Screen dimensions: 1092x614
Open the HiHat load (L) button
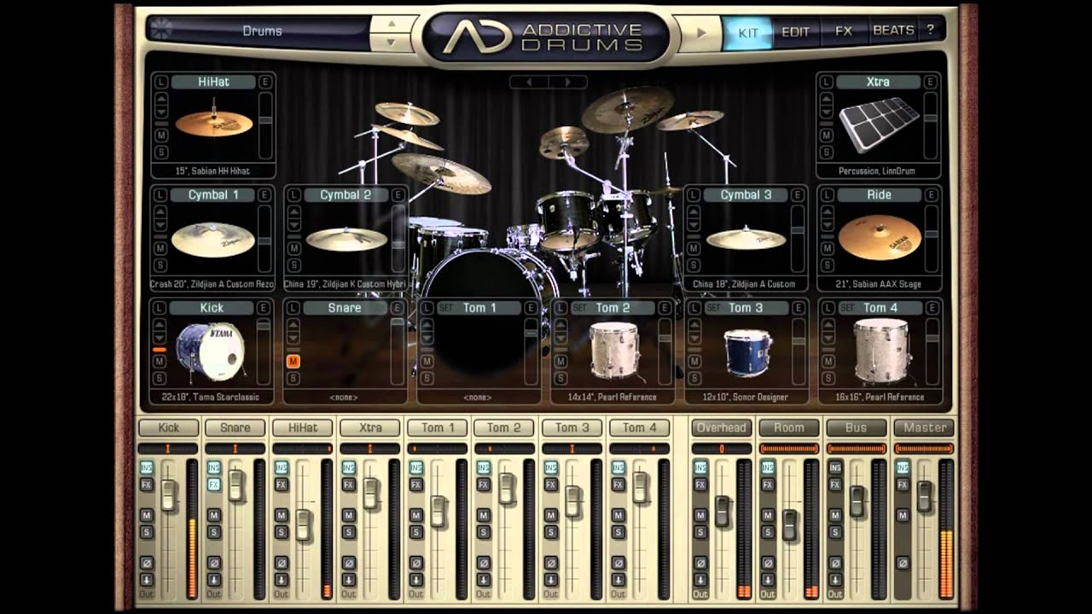click(160, 82)
